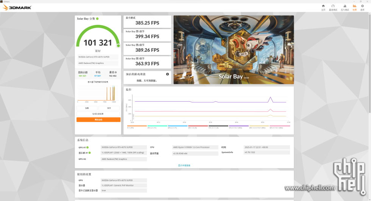
Task: Click the average score 97 507
Action: tap(98, 76)
